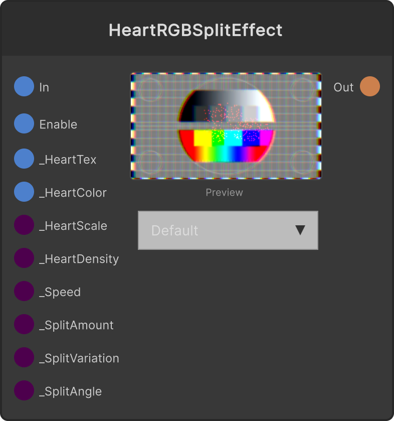
Task: Click the Preview label under the image
Action: (224, 193)
